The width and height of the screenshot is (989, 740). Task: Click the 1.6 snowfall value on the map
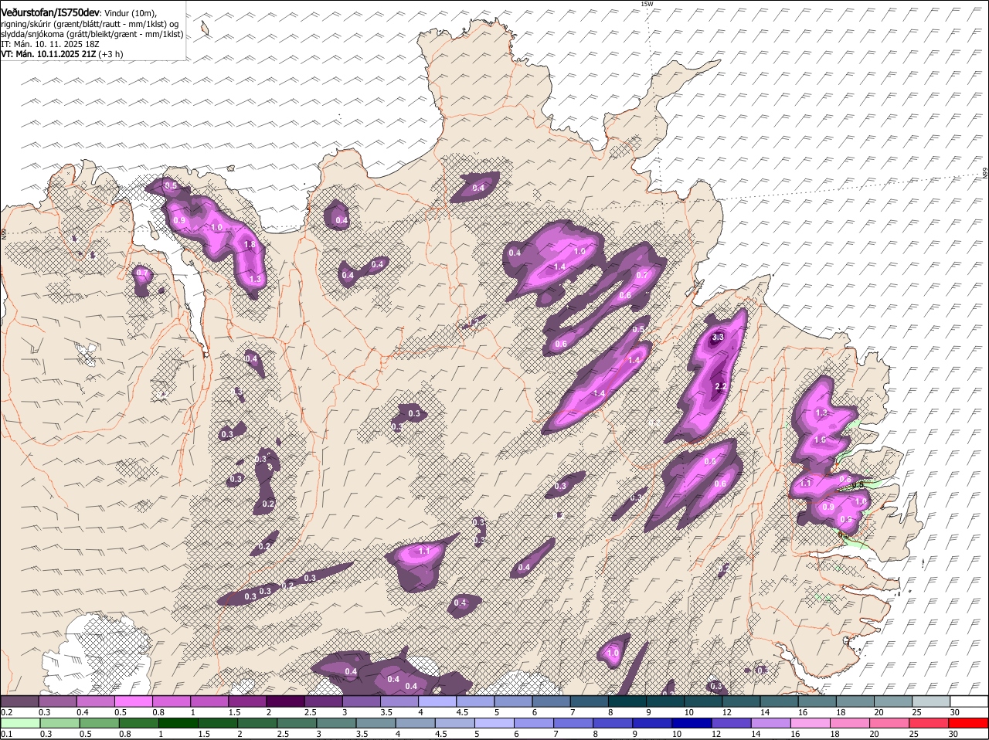(821, 440)
